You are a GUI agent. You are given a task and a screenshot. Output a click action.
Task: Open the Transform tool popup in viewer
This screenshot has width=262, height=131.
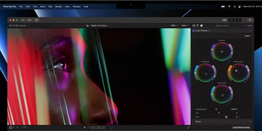click(x=11, y=128)
